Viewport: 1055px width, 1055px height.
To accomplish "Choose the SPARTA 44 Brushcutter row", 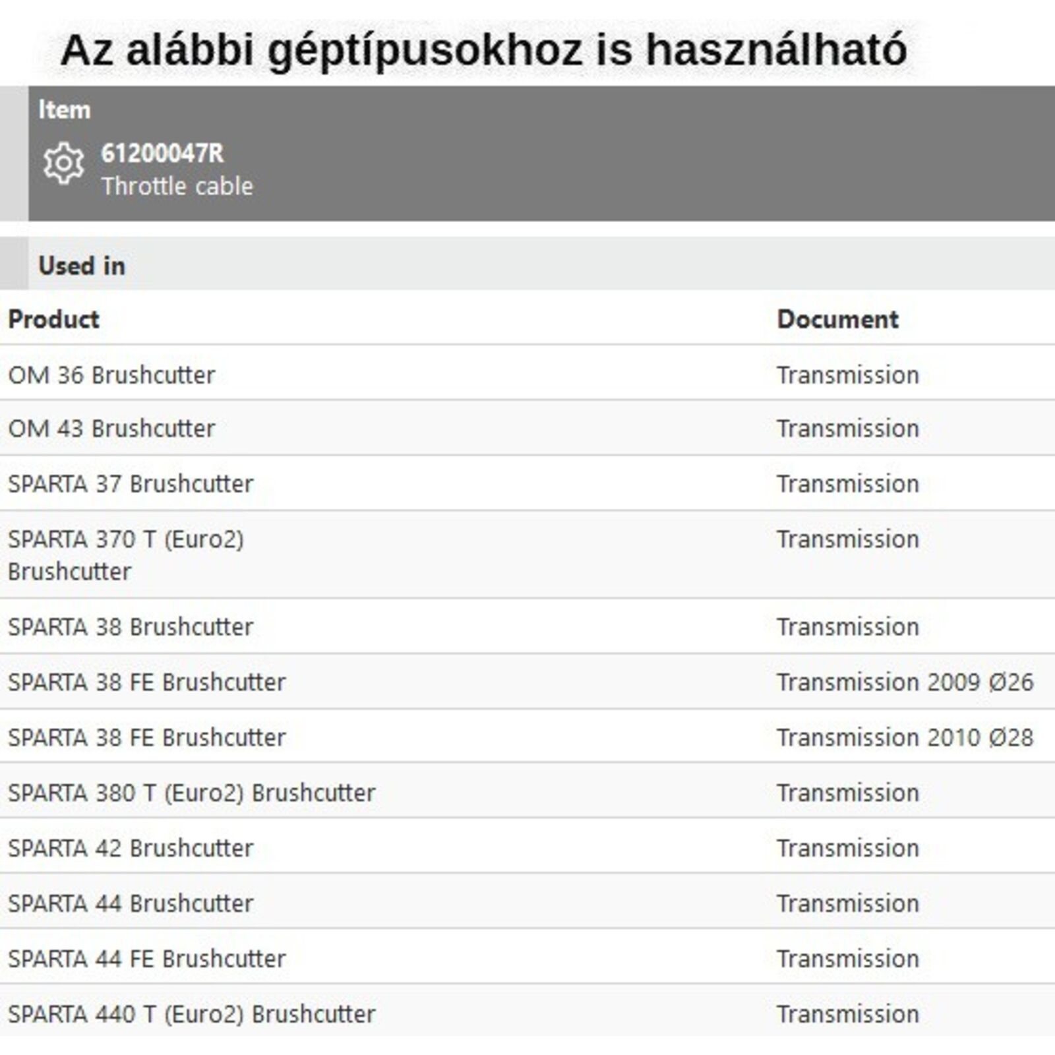I will click(x=131, y=903).
